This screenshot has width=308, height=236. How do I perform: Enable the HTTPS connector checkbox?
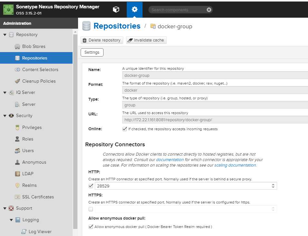(91, 209)
